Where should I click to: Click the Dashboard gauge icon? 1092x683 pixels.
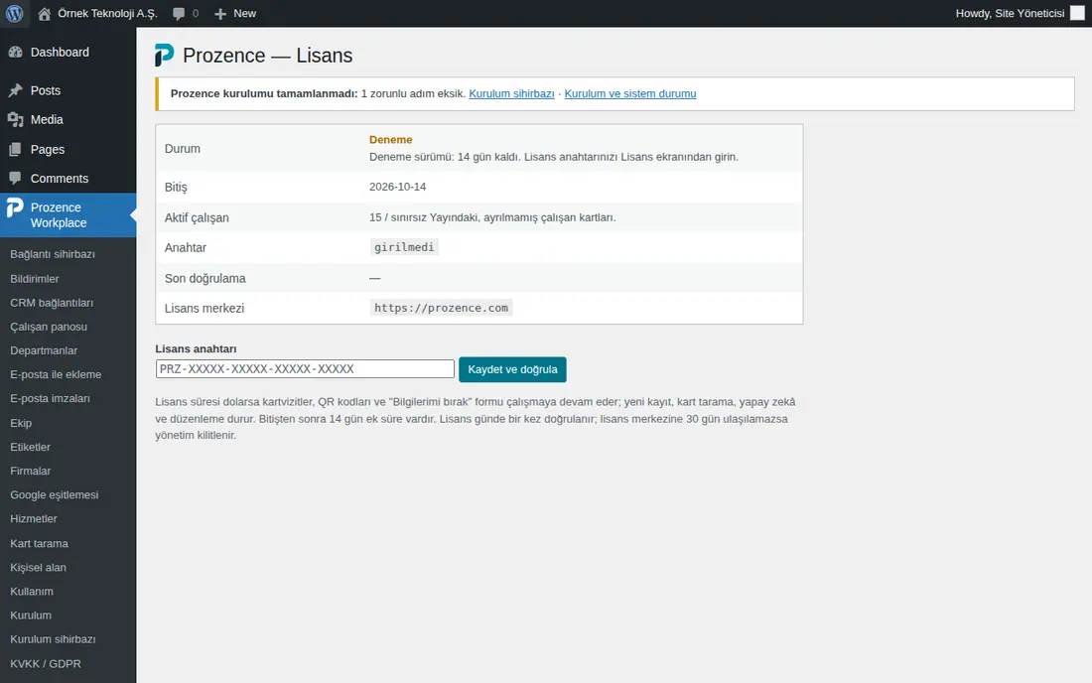[15, 53]
